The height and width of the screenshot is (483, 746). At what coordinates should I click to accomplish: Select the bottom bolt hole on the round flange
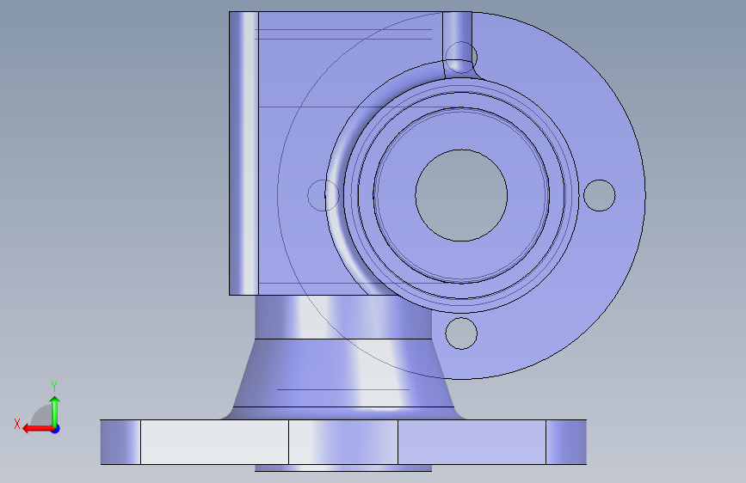click(x=461, y=333)
